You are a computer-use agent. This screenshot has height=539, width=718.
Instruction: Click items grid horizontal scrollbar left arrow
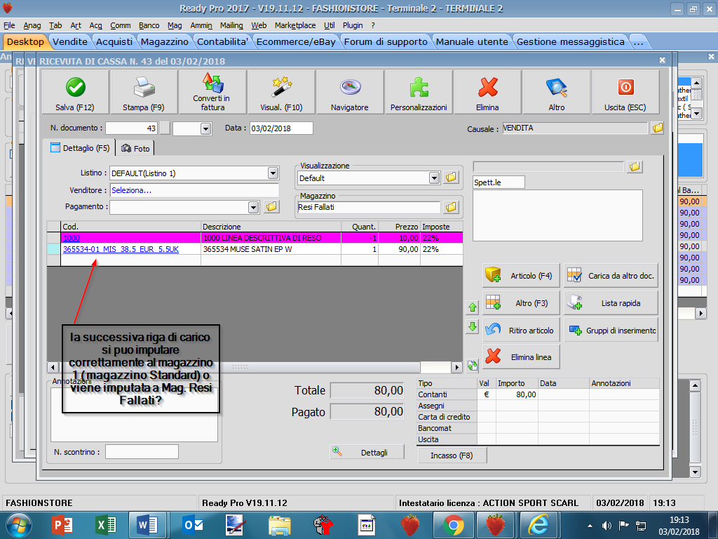click(53, 367)
